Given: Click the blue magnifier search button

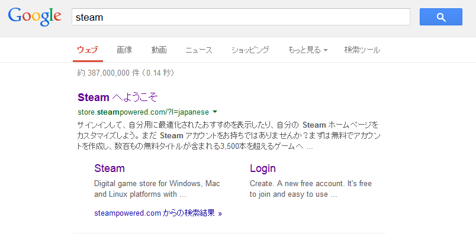Looking at the screenshot, I should pyautogui.click(x=441, y=17).
